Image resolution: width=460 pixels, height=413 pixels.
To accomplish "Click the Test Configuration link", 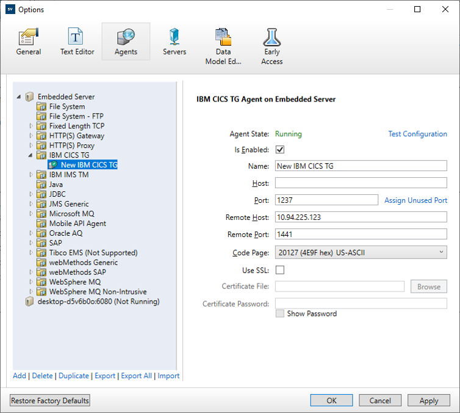I will click(417, 134).
